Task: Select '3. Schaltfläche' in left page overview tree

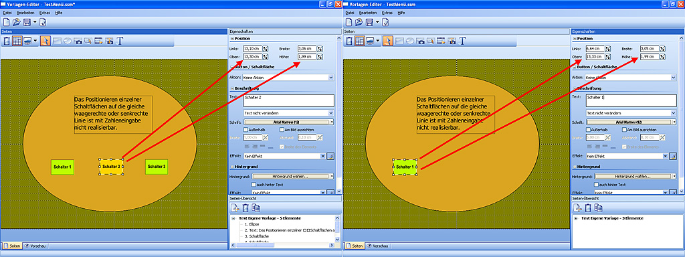Action: (257, 236)
